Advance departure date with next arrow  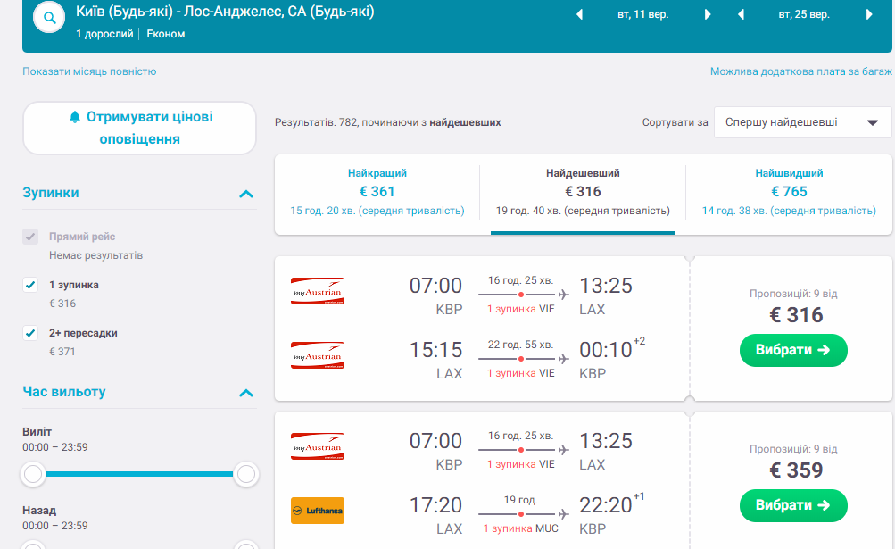(709, 15)
